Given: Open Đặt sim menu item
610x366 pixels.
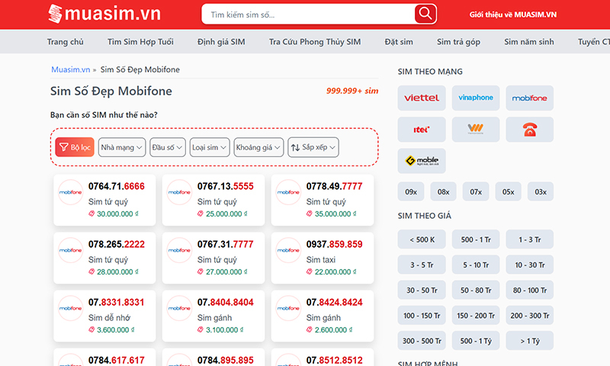Looking at the screenshot, I should [399, 42].
